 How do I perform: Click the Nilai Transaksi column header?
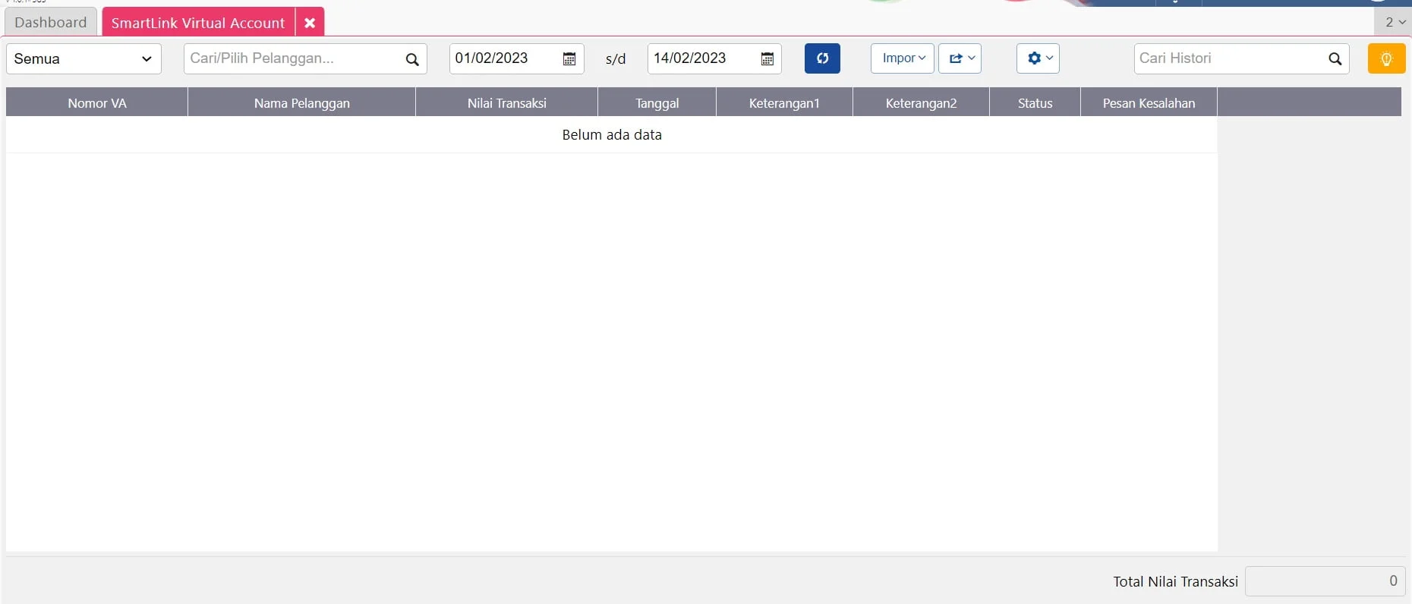507,103
